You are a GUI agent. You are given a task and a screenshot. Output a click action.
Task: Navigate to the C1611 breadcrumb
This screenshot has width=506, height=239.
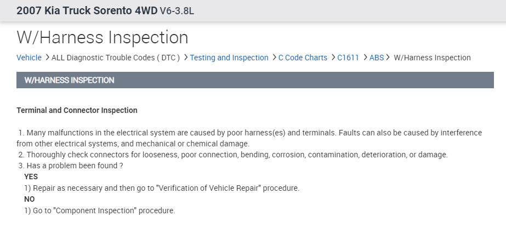tap(348, 58)
